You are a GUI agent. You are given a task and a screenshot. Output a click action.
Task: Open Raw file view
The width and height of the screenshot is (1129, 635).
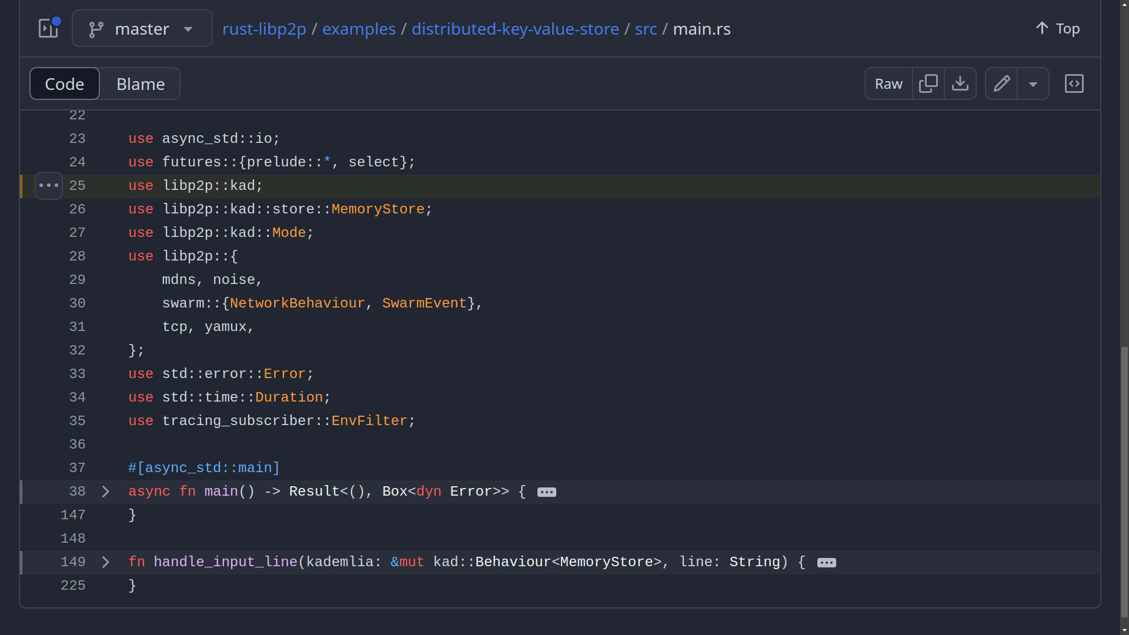coord(888,83)
